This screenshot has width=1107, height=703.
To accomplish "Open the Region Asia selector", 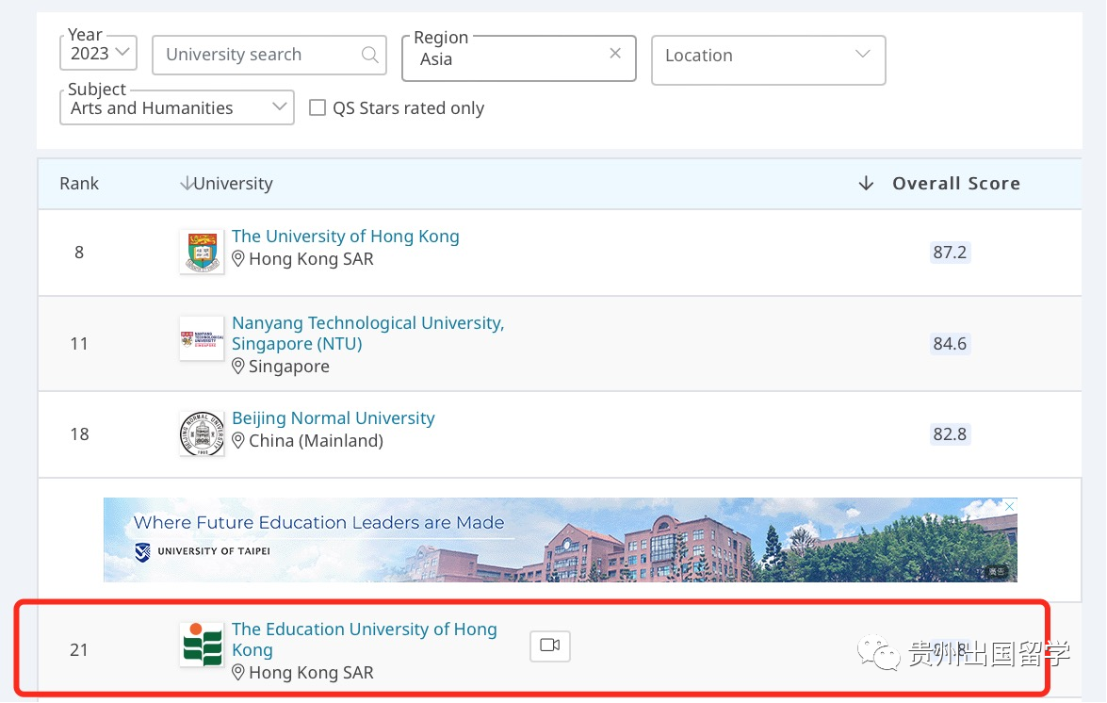I will (x=519, y=58).
